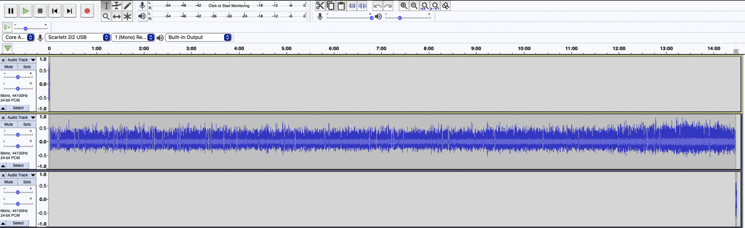Select the Envelope tool
The image size is (745, 228).
[x=117, y=6]
